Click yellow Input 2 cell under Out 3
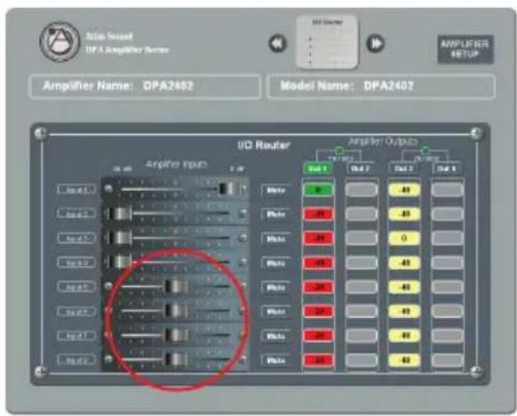 coord(404,215)
